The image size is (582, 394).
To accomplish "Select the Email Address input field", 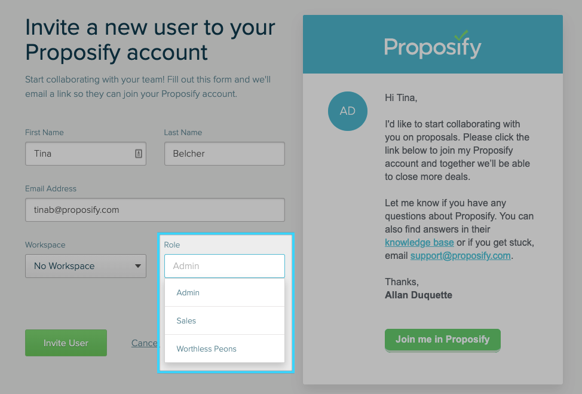I will [x=155, y=210].
